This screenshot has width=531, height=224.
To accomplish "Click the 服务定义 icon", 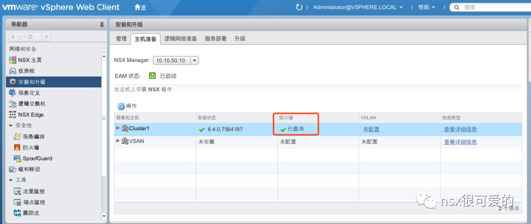I will [12, 93].
